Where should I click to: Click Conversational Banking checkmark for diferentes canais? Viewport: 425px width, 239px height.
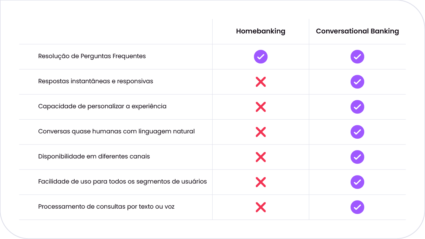tap(357, 157)
